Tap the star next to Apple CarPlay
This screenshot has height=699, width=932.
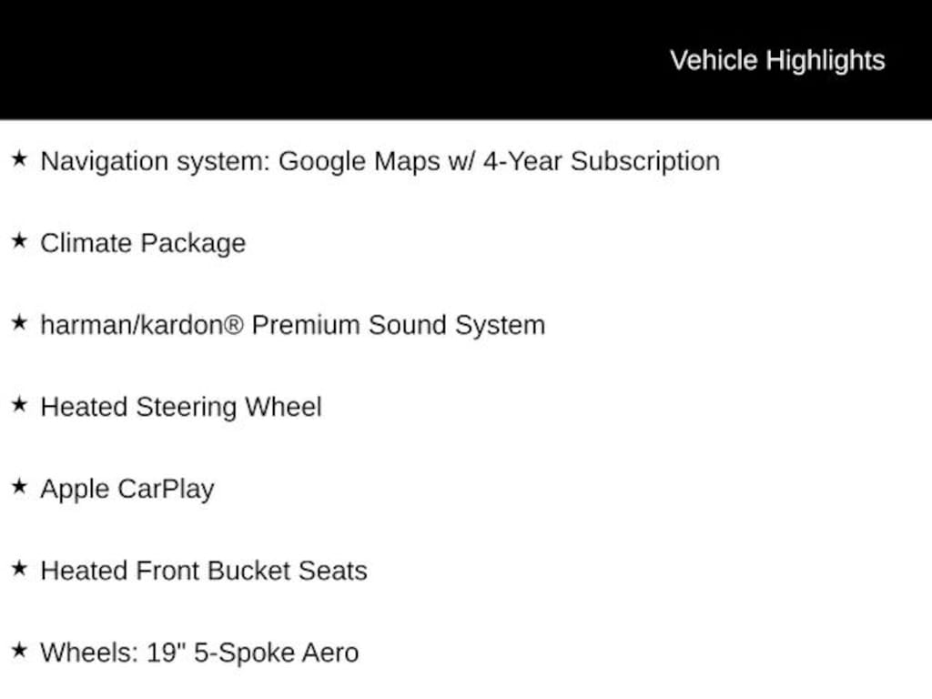[19, 487]
